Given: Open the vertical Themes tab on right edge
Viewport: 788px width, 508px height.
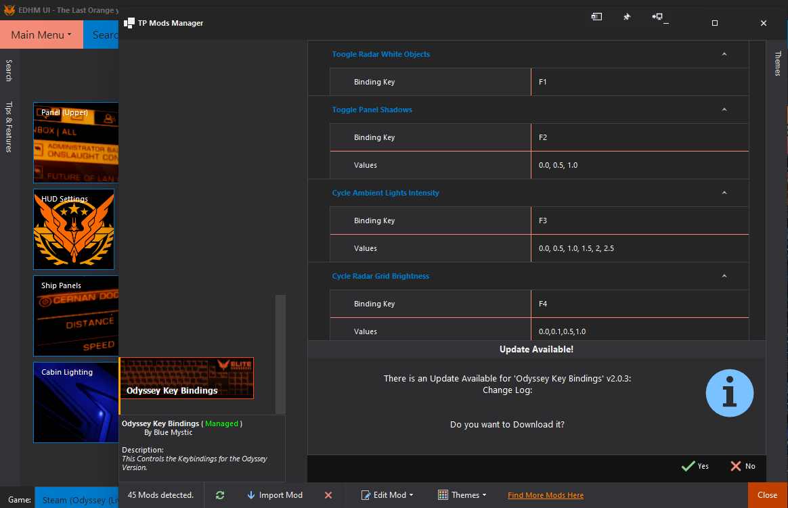Looking at the screenshot, I should (777, 64).
